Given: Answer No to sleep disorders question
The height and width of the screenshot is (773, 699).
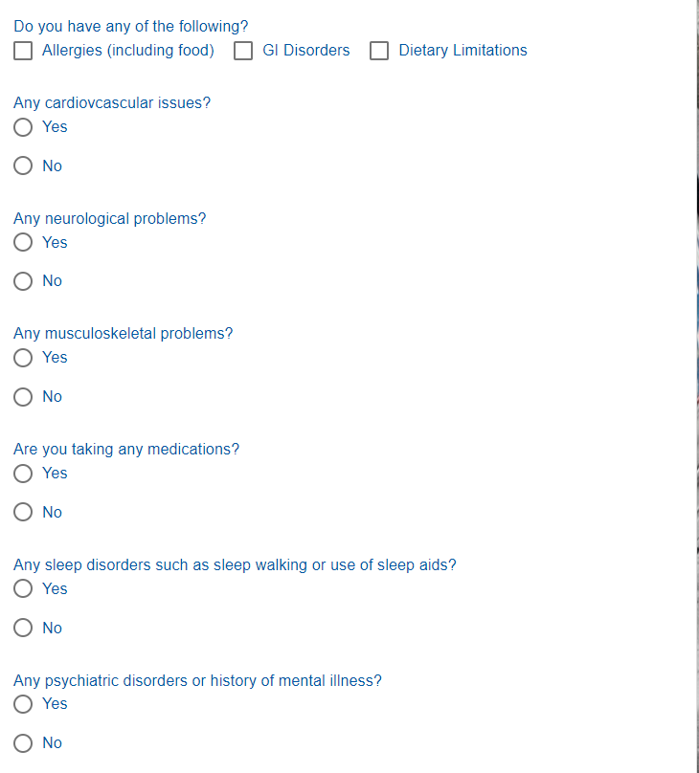Looking at the screenshot, I should (23, 629).
